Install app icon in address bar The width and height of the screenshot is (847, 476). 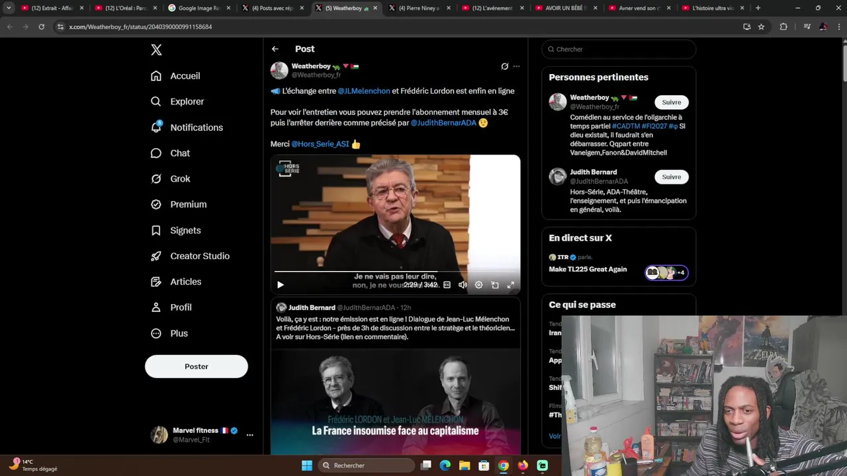pyautogui.click(x=746, y=26)
